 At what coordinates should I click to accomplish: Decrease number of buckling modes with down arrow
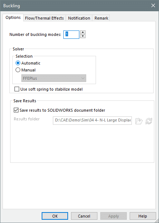point(83,36)
